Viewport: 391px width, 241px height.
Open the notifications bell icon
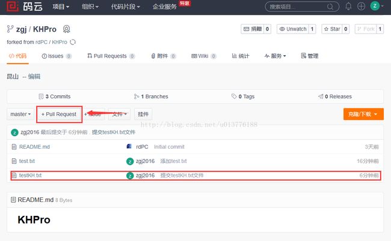click(348, 7)
